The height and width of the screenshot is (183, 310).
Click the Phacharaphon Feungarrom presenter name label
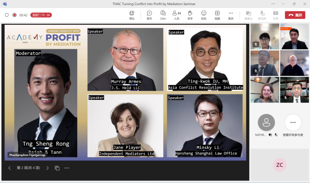pos(27,155)
